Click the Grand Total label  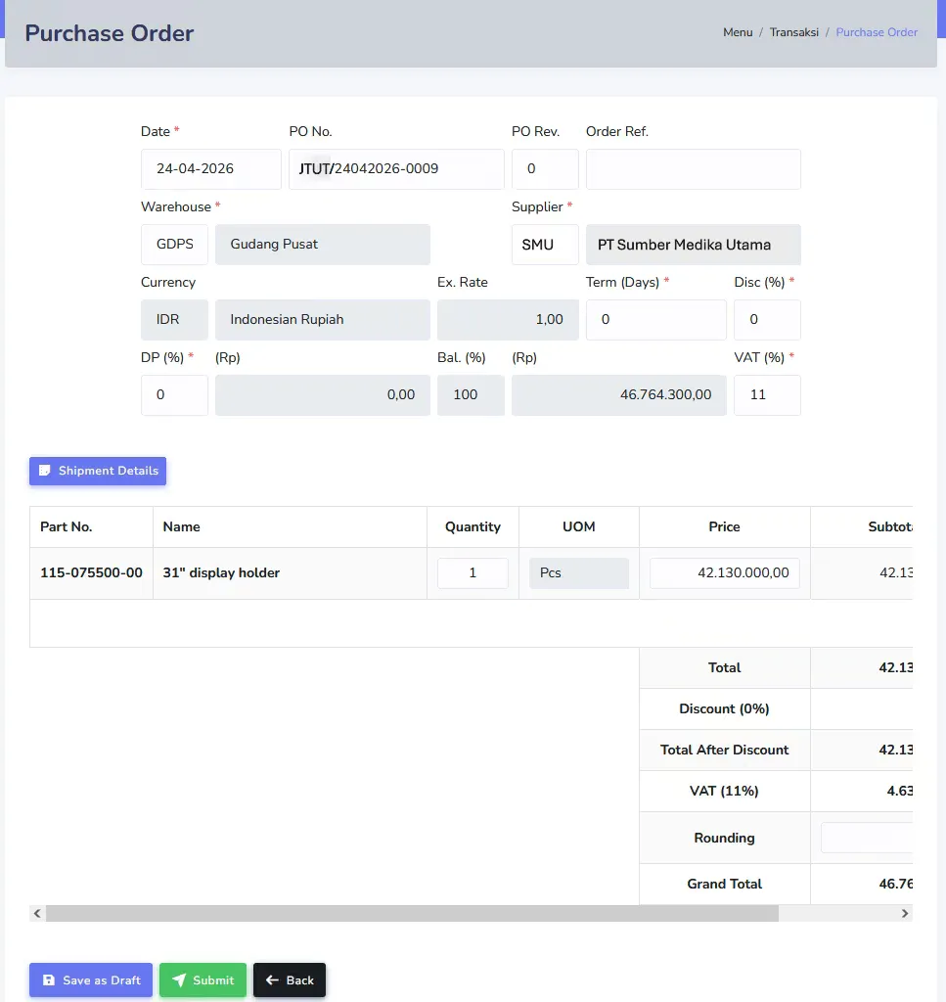point(724,884)
